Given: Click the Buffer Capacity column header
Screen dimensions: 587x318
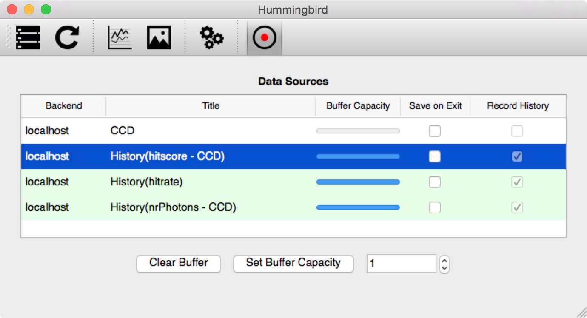Looking at the screenshot, I should 358,106.
